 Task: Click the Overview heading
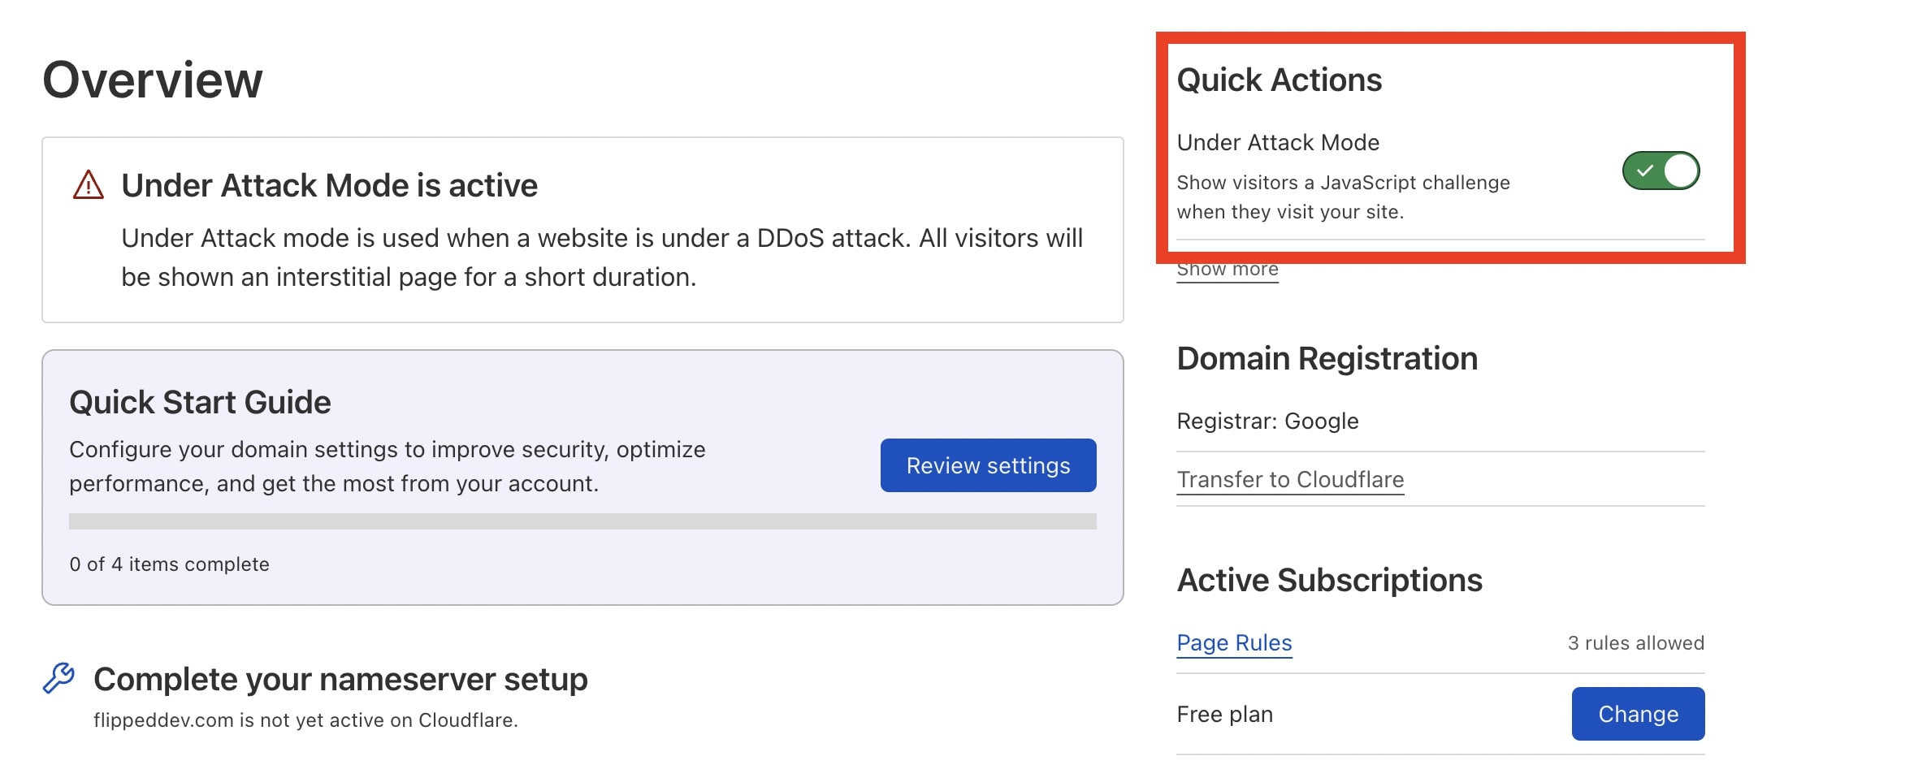click(153, 79)
